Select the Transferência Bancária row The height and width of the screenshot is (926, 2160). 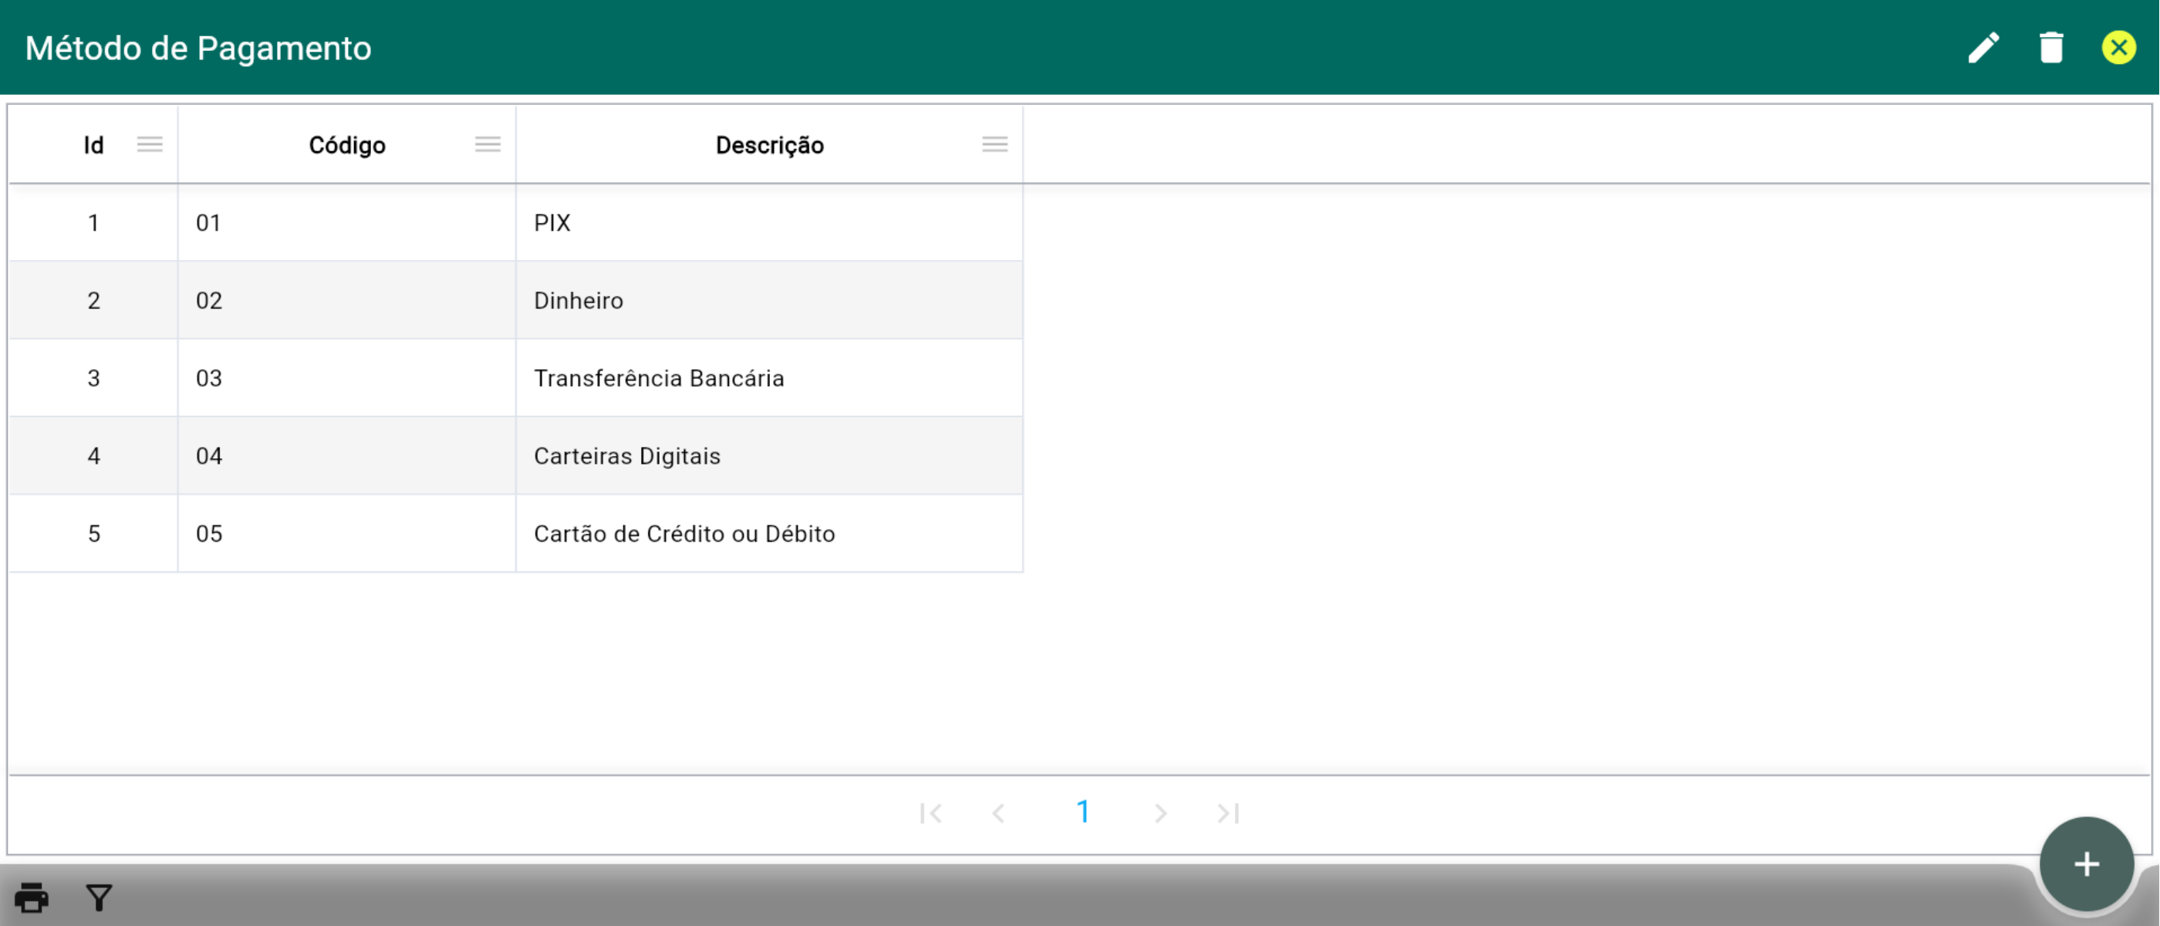click(x=658, y=378)
